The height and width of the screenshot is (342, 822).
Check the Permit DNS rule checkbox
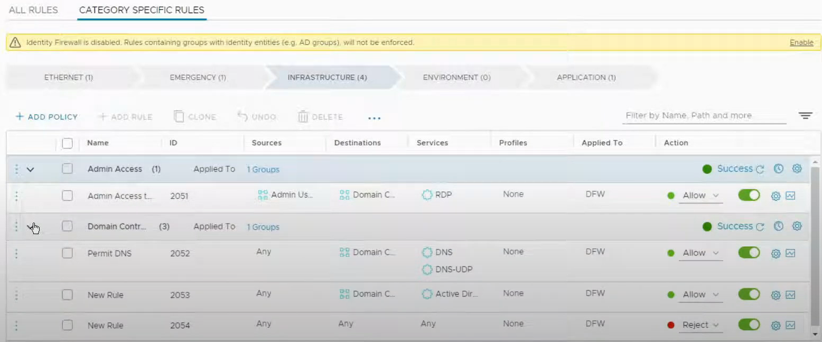[x=67, y=253]
